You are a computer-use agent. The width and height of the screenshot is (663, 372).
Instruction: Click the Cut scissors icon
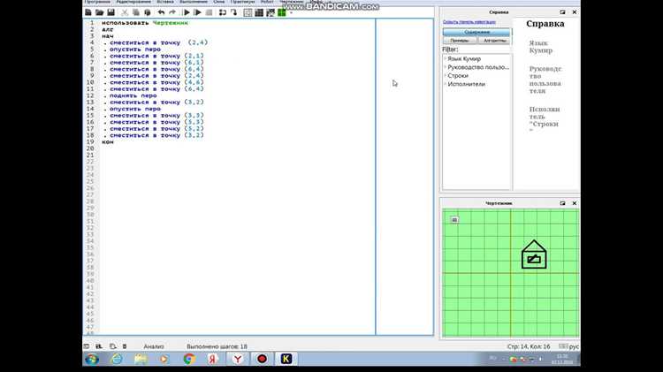pos(125,12)
